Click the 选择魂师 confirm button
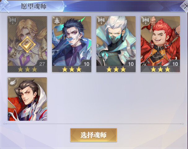This screenshot has width=188, height=149. (x=94, y=135)
